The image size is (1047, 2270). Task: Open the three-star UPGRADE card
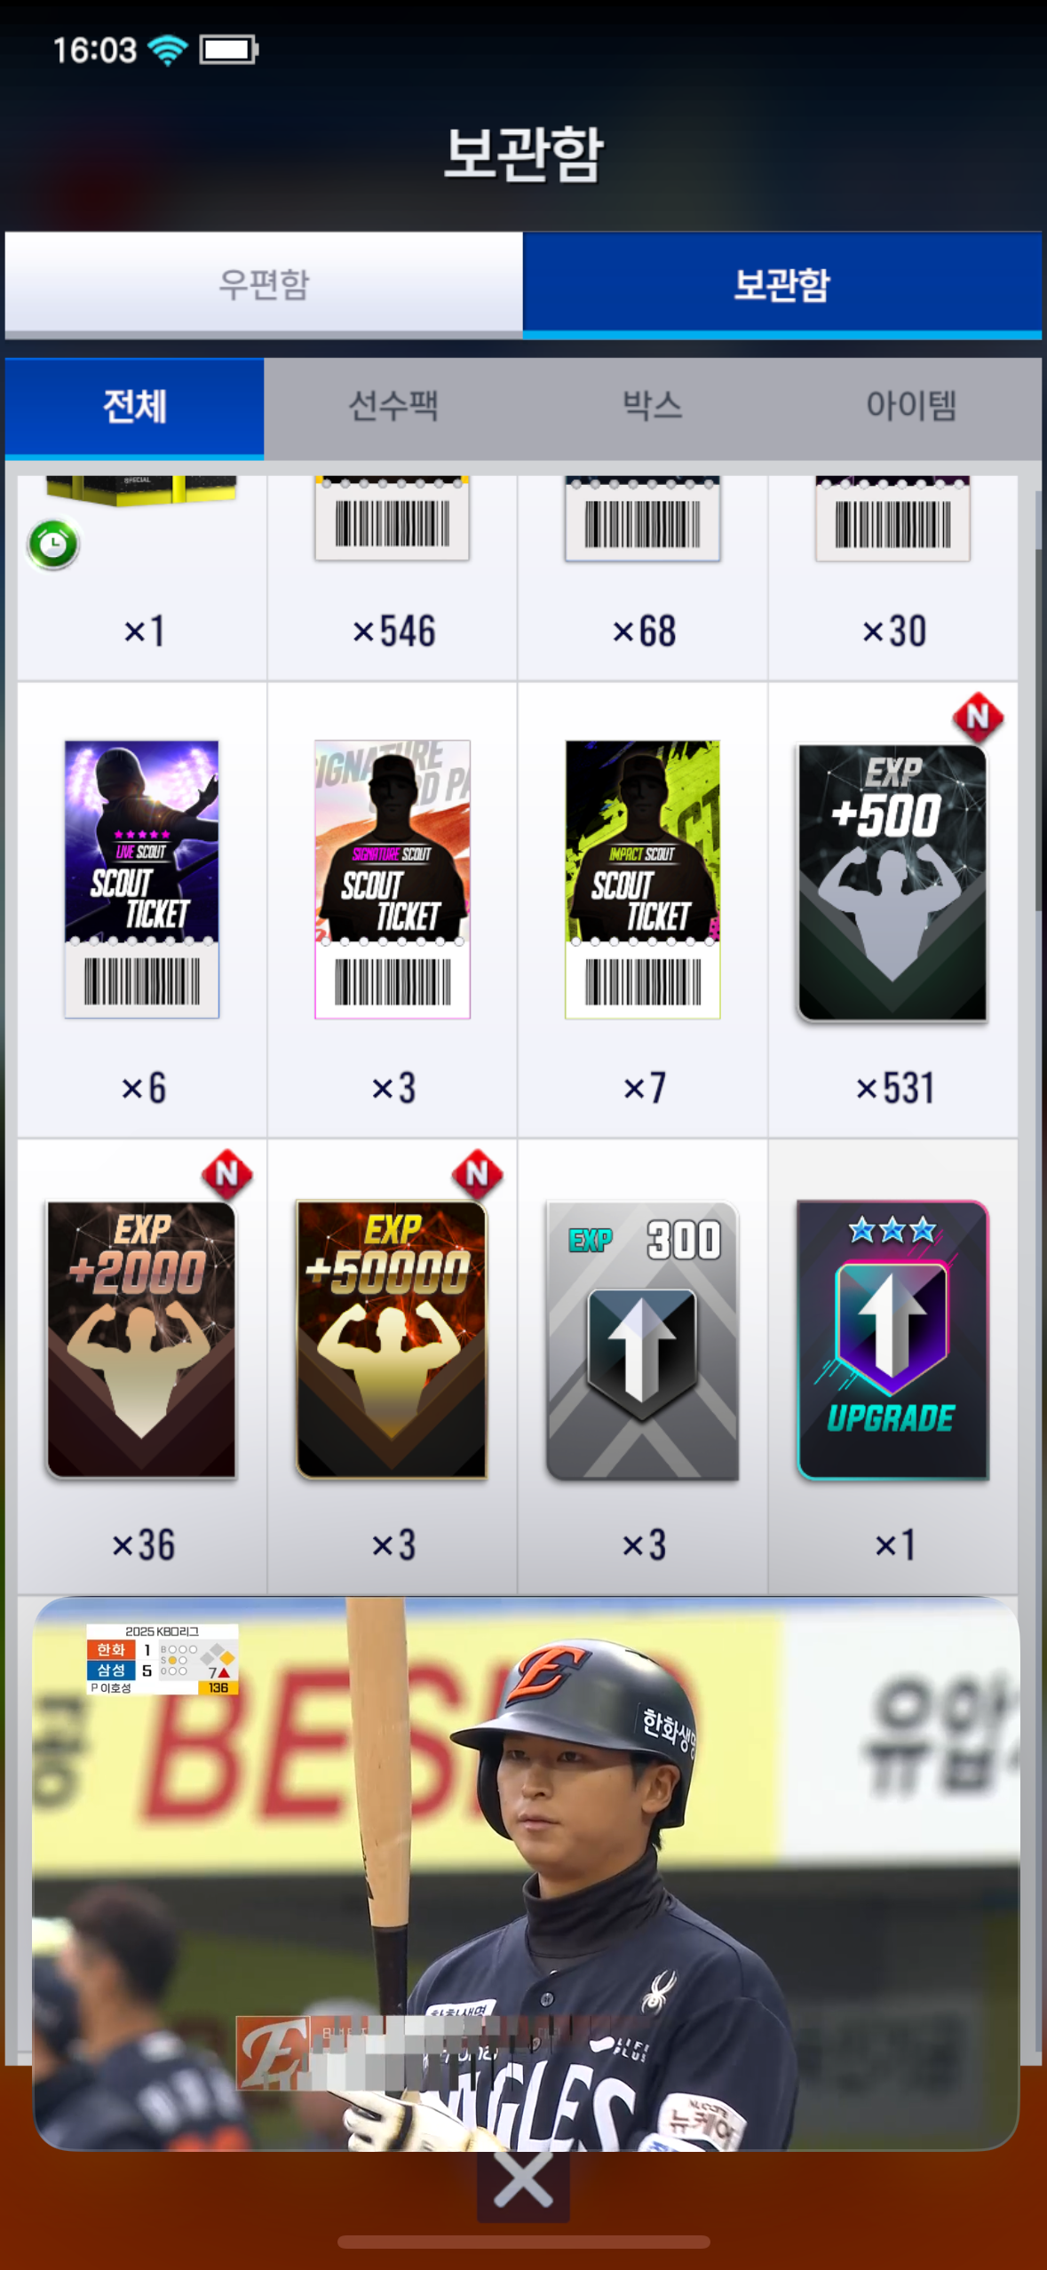pos(892,1339)
